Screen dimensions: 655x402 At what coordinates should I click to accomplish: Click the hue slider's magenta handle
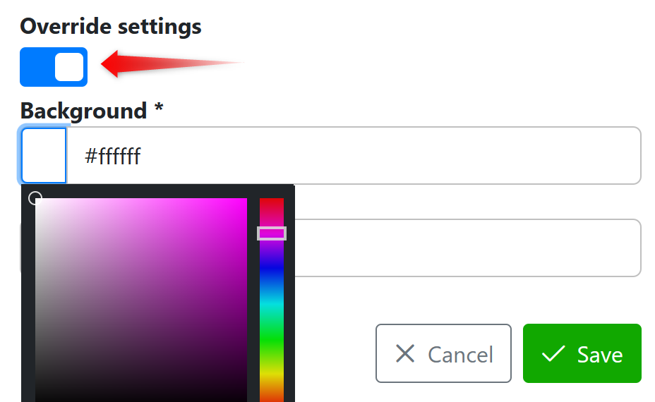pos(272,233)
